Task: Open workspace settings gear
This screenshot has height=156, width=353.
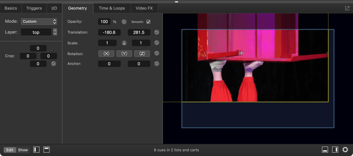Action: pos(345,150)
